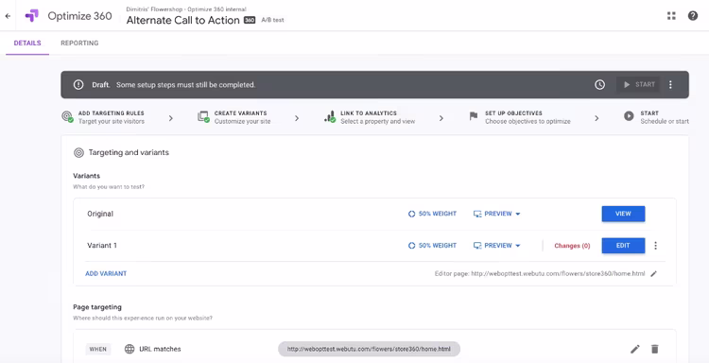Screen dimensions: 709x363
Task: Open the apps grid icon
Action: point(671,16)
